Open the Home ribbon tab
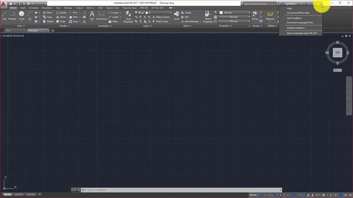 pyautogui.click(x=13, y=8)
